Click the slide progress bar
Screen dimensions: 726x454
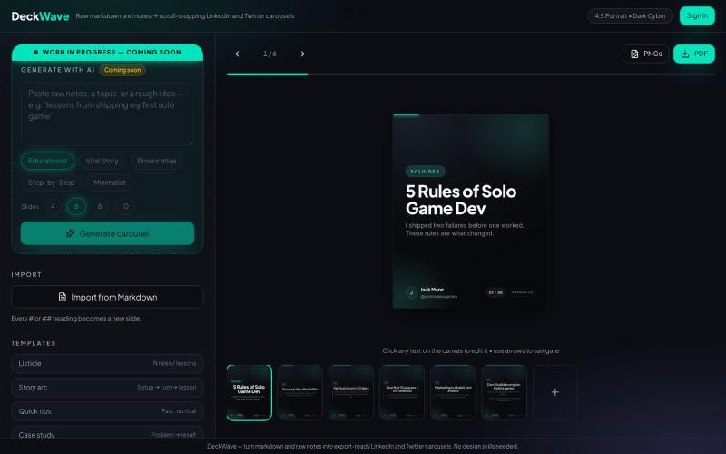point(470,74)
